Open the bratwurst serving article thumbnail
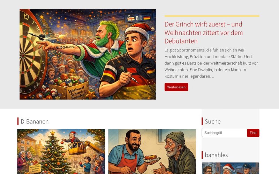This screenshot has height=174, width=279. point(152,151)
